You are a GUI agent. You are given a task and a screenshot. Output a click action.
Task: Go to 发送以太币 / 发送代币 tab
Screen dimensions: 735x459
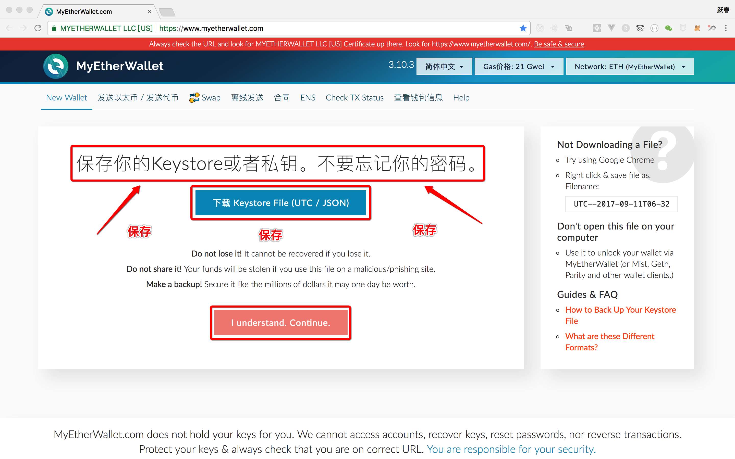(x=138, y=98)
